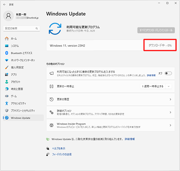Click the Privacy shield icon in sidebar
180x171 pixels.
(x=7, y=110)
